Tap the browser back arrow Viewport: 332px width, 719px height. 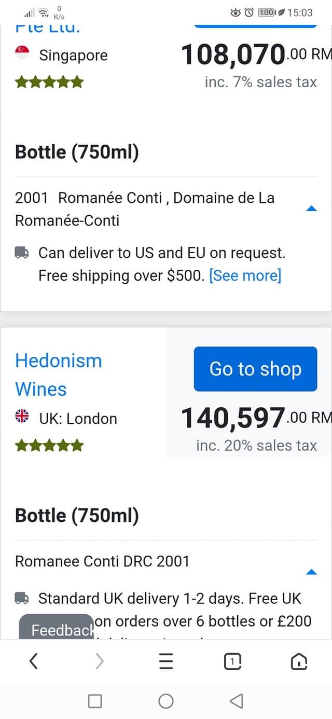34,661
